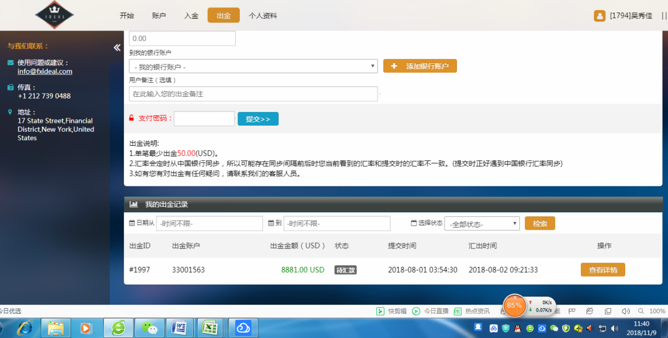Open the file explorer folder in taskbar
The height and width of the screenshot is (338, 668).
(x=56, y=327)
